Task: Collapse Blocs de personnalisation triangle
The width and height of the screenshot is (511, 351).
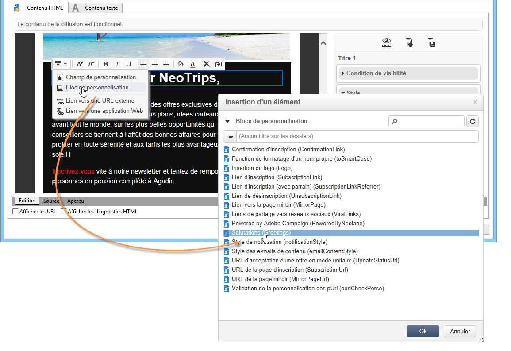Action: click(x=227, y=121)
